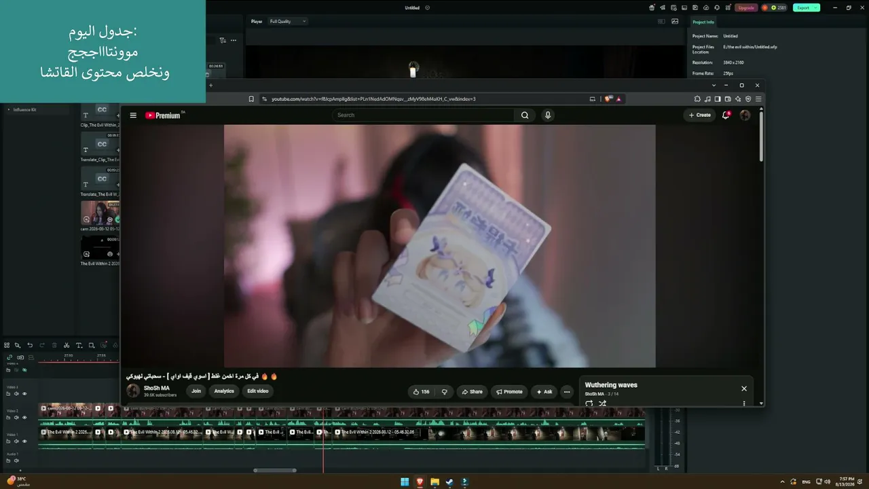869x489 pixels.
Task: Open a new browser tab
Action: click(x=210, y=86)
